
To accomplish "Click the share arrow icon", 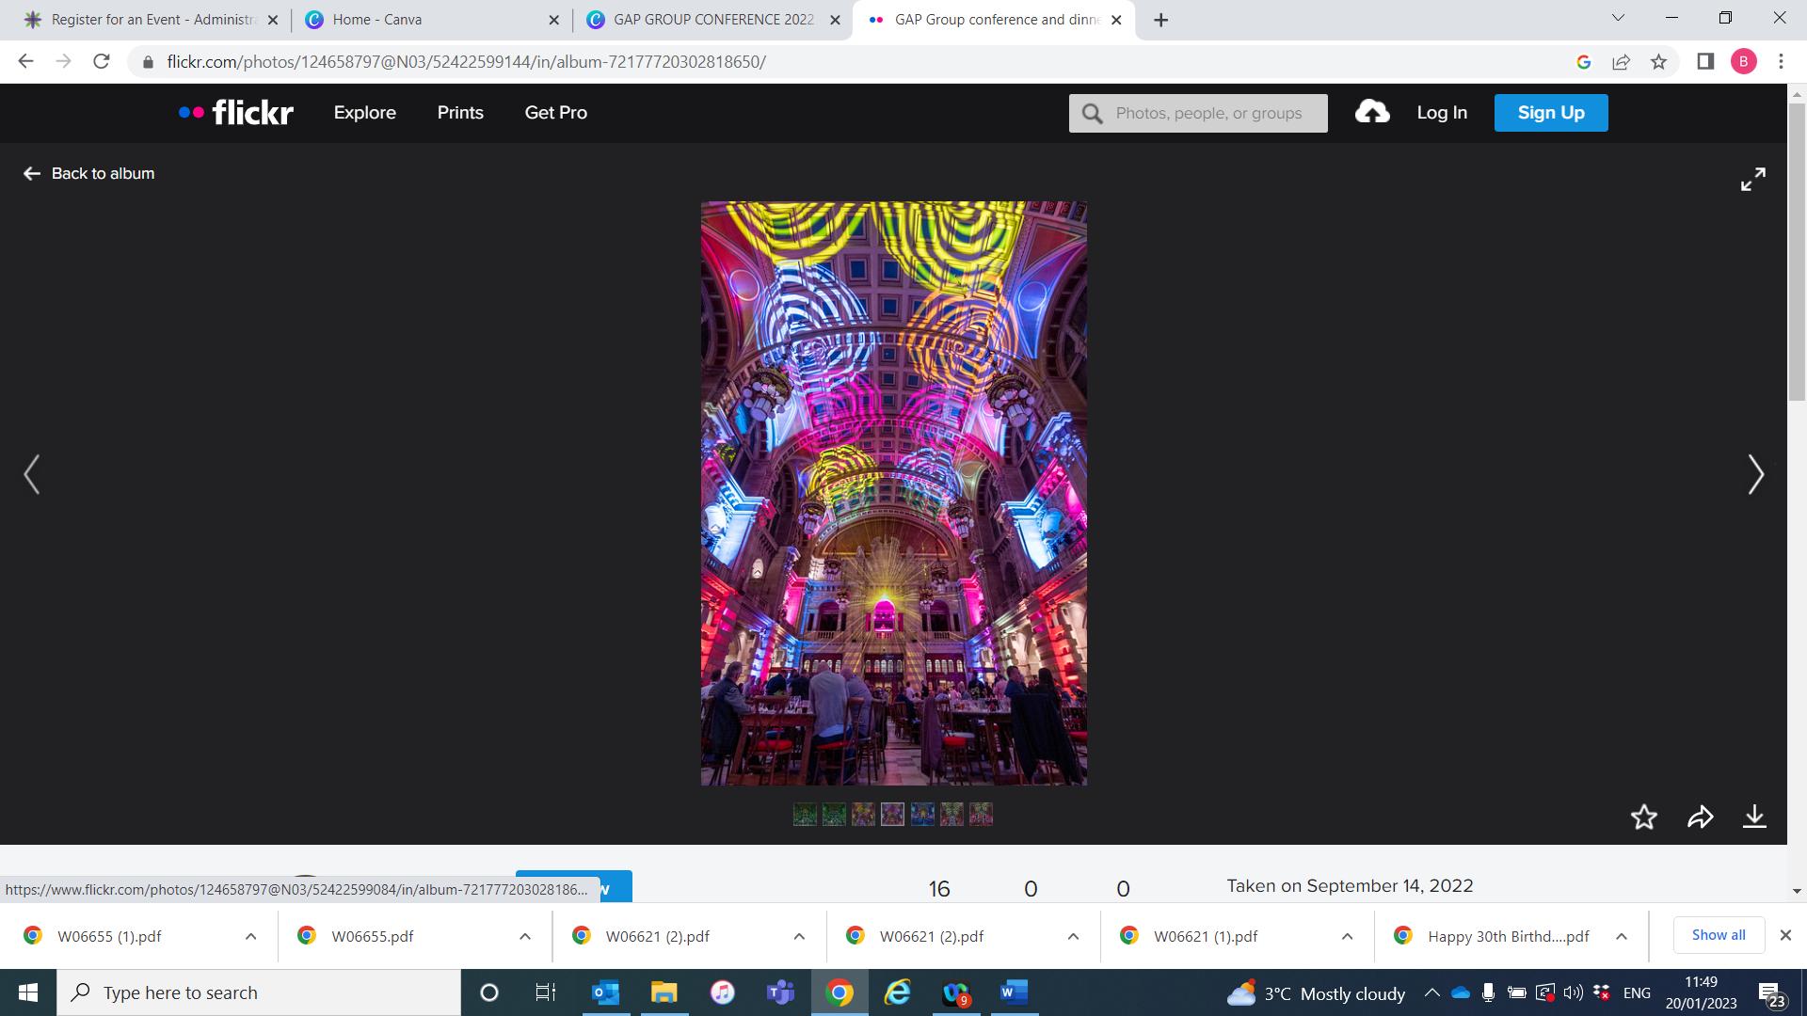I will tap(1700, 817).
